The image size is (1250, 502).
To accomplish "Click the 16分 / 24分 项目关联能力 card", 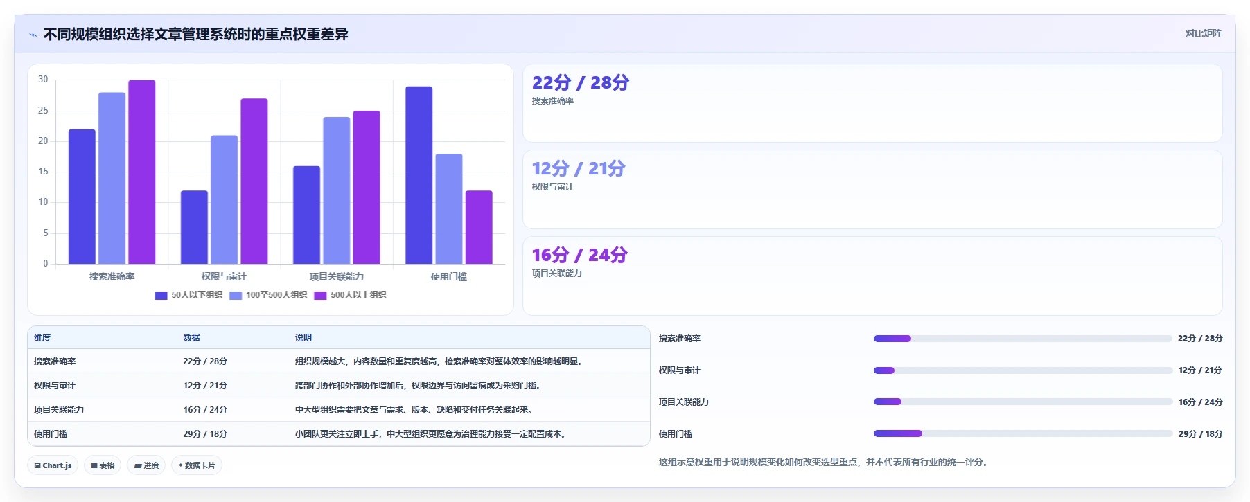I will pos(872,276).
